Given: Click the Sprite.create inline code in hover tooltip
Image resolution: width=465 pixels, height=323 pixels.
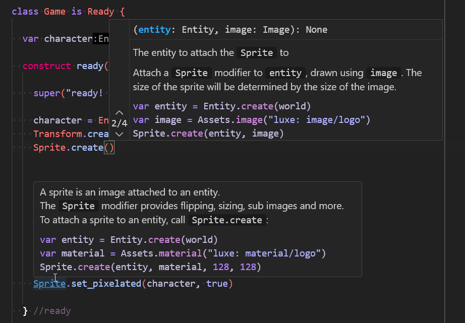Looking at the screenshot, I should pyautogui.click(x=226, y=220).
